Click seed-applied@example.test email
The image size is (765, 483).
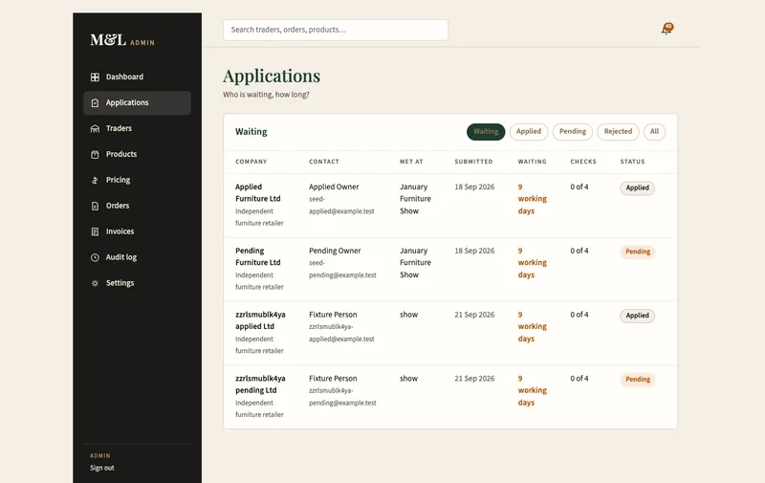point(341,206)
